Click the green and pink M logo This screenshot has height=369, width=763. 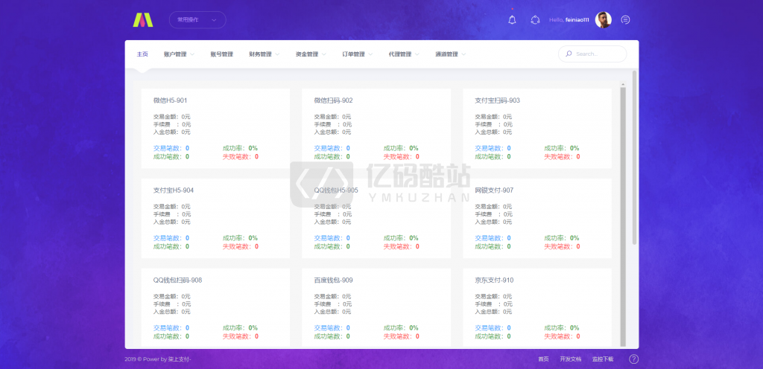coord(143,19)
